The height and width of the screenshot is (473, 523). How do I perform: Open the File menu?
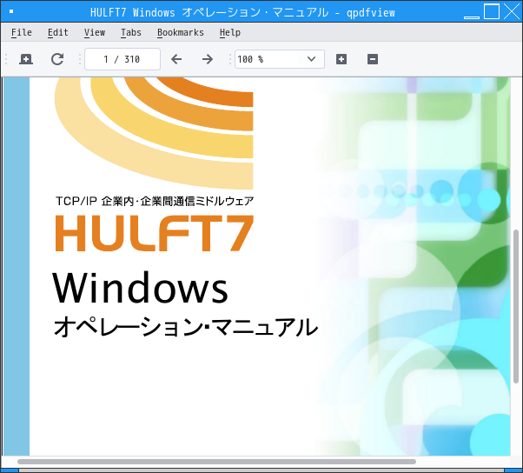pos(22,32)
